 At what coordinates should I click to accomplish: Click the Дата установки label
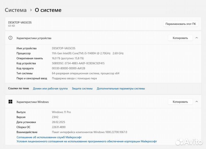26,122
